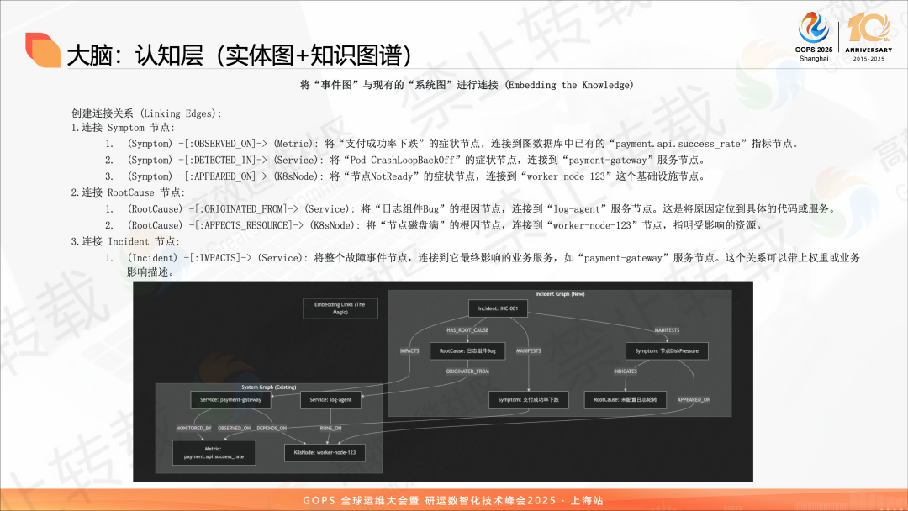Click the HAS_ROOT_CAUSE edge label
The width and height of the screenshot is (908, 511).
pos(467,330)
